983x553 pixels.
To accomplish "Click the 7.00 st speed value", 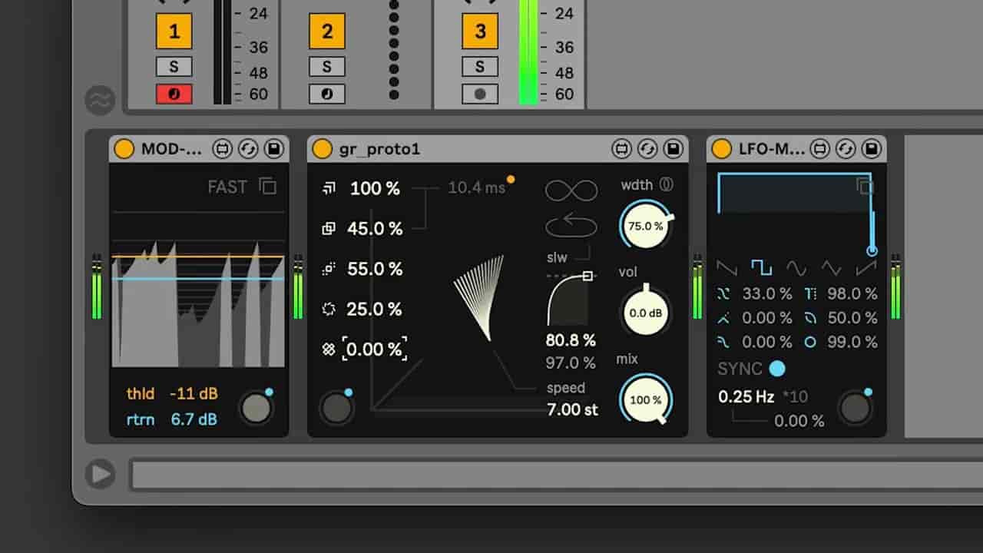I will pos(572,409).
